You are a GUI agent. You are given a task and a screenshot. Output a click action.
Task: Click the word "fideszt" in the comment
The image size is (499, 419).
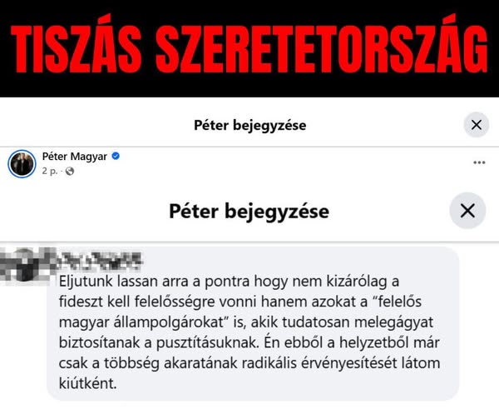click(x=81, y=302)
